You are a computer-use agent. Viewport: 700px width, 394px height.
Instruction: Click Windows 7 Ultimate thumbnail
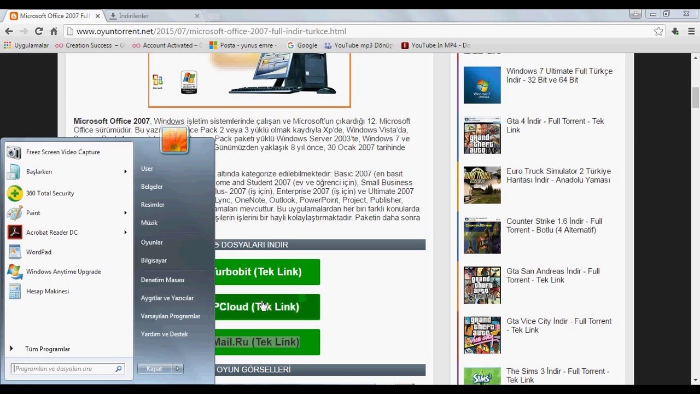[x=482, y=85]
